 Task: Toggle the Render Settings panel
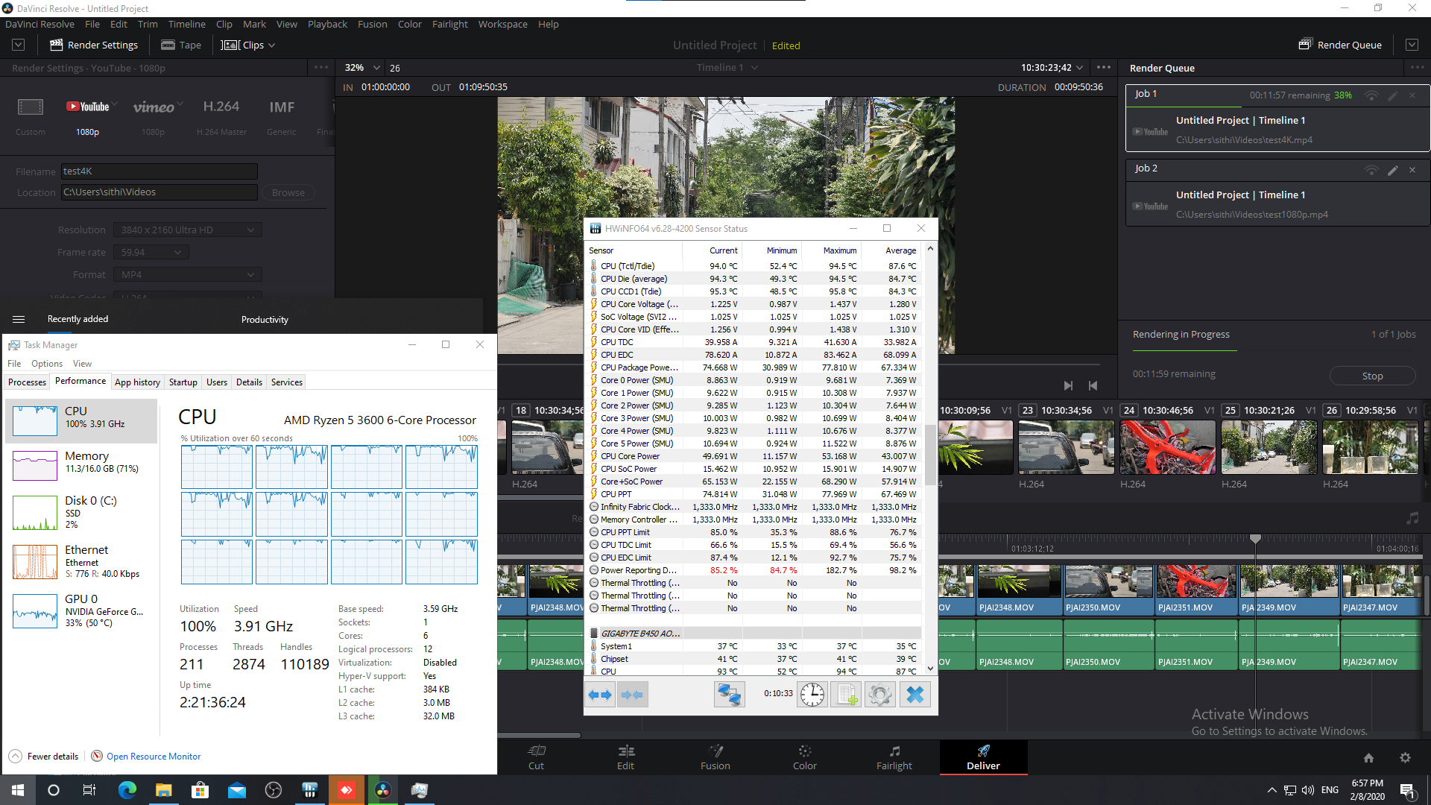(x=94, y=45)
